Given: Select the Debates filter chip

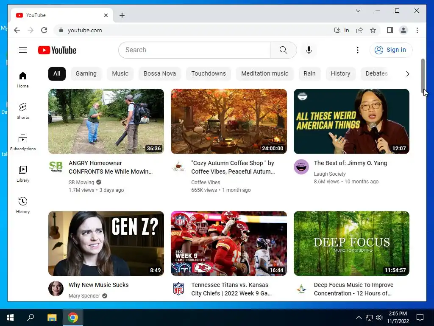Looking at the screenshot, I should coord(376,74).
